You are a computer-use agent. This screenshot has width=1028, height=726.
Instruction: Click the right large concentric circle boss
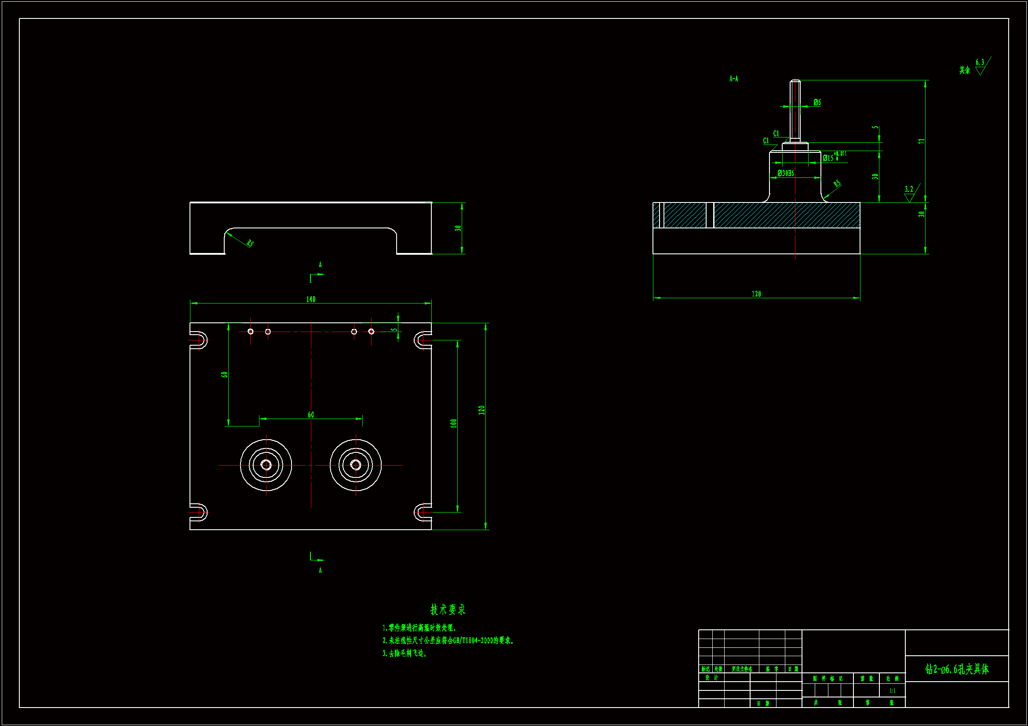point(356,465)
